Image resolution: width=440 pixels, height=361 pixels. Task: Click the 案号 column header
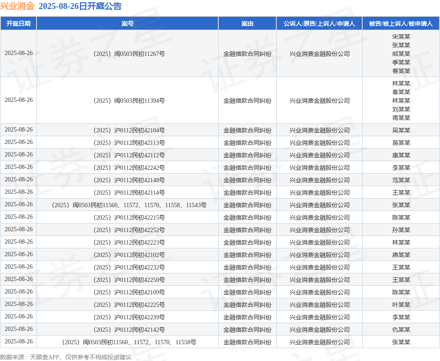click(127, 23)
